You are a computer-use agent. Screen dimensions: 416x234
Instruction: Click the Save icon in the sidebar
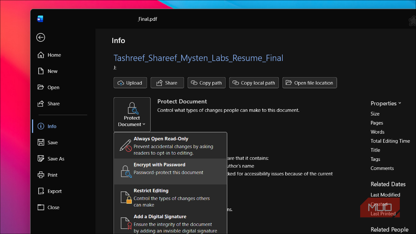pos(41,142)
